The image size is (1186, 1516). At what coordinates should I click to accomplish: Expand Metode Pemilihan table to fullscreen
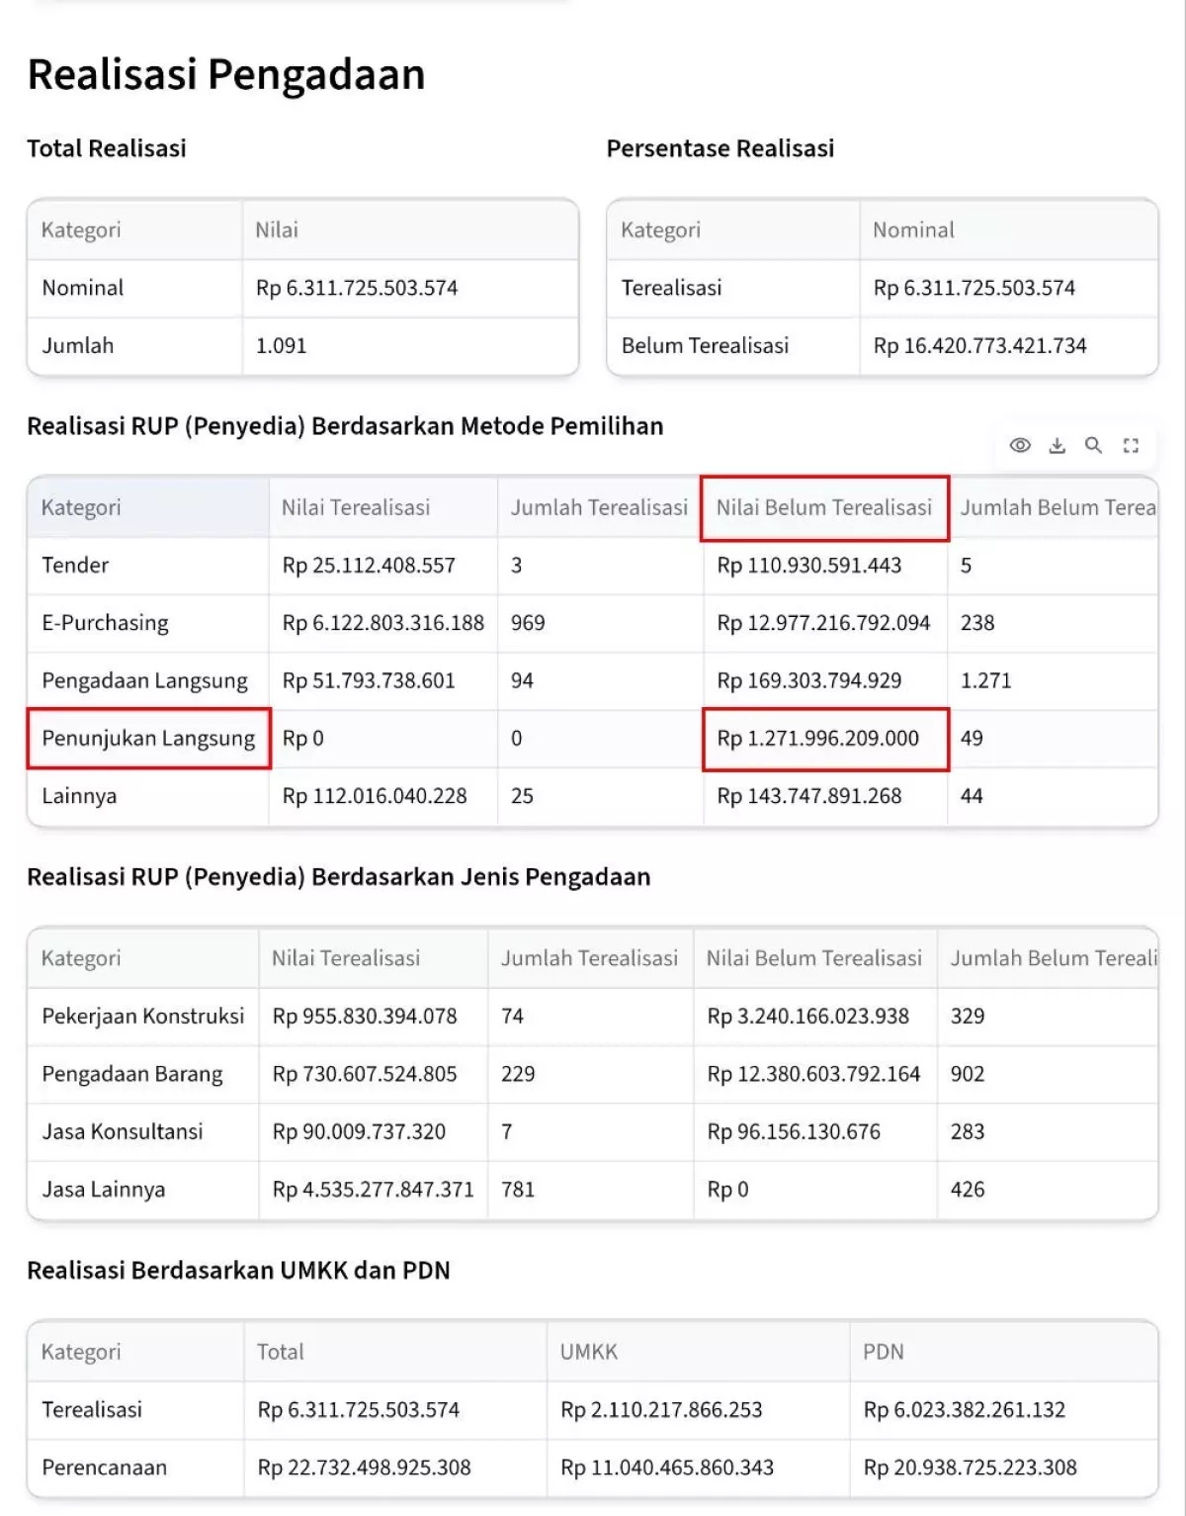[1131, 445]
